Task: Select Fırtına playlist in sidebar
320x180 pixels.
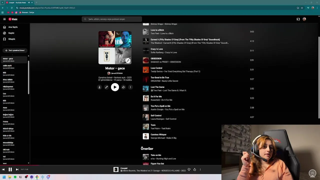Action: 14,123
